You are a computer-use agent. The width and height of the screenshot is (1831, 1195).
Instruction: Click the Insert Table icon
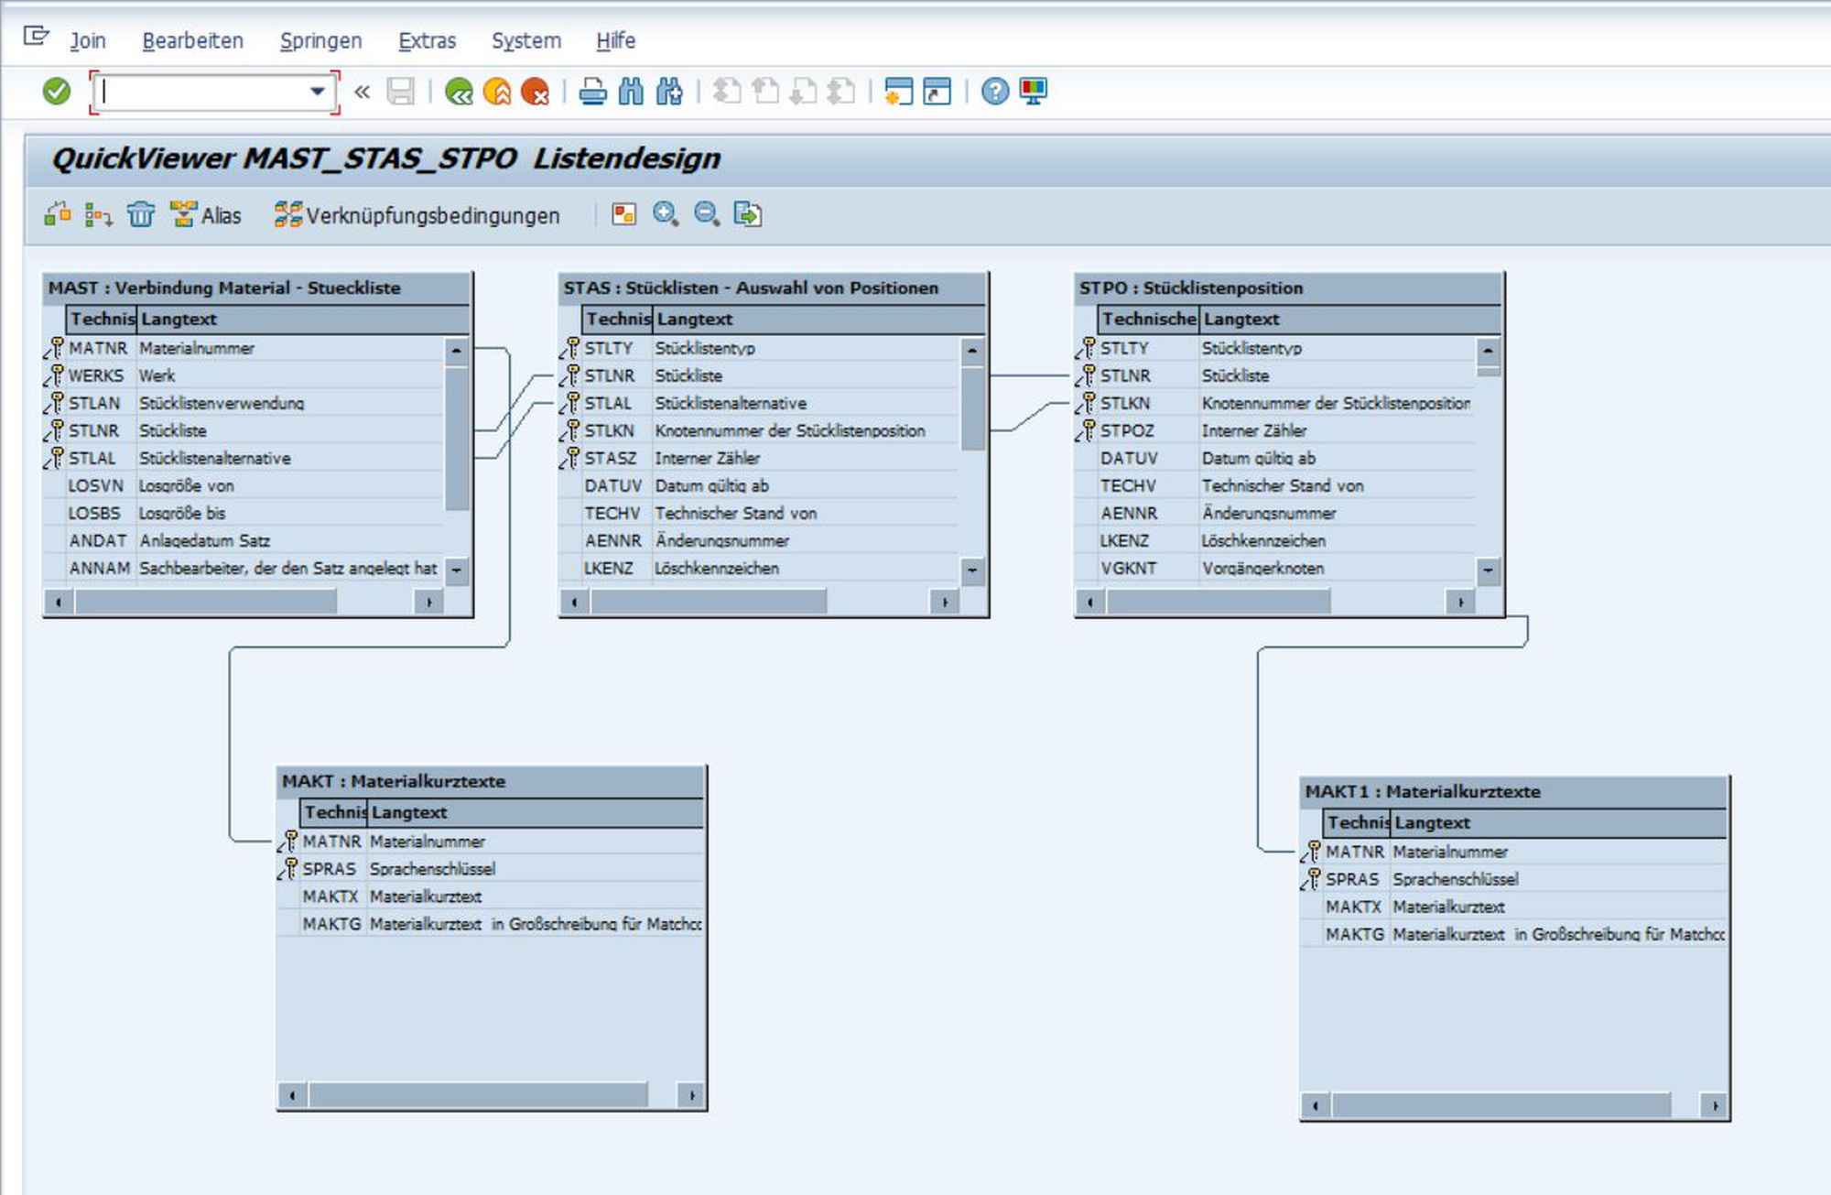coord(58,214)
